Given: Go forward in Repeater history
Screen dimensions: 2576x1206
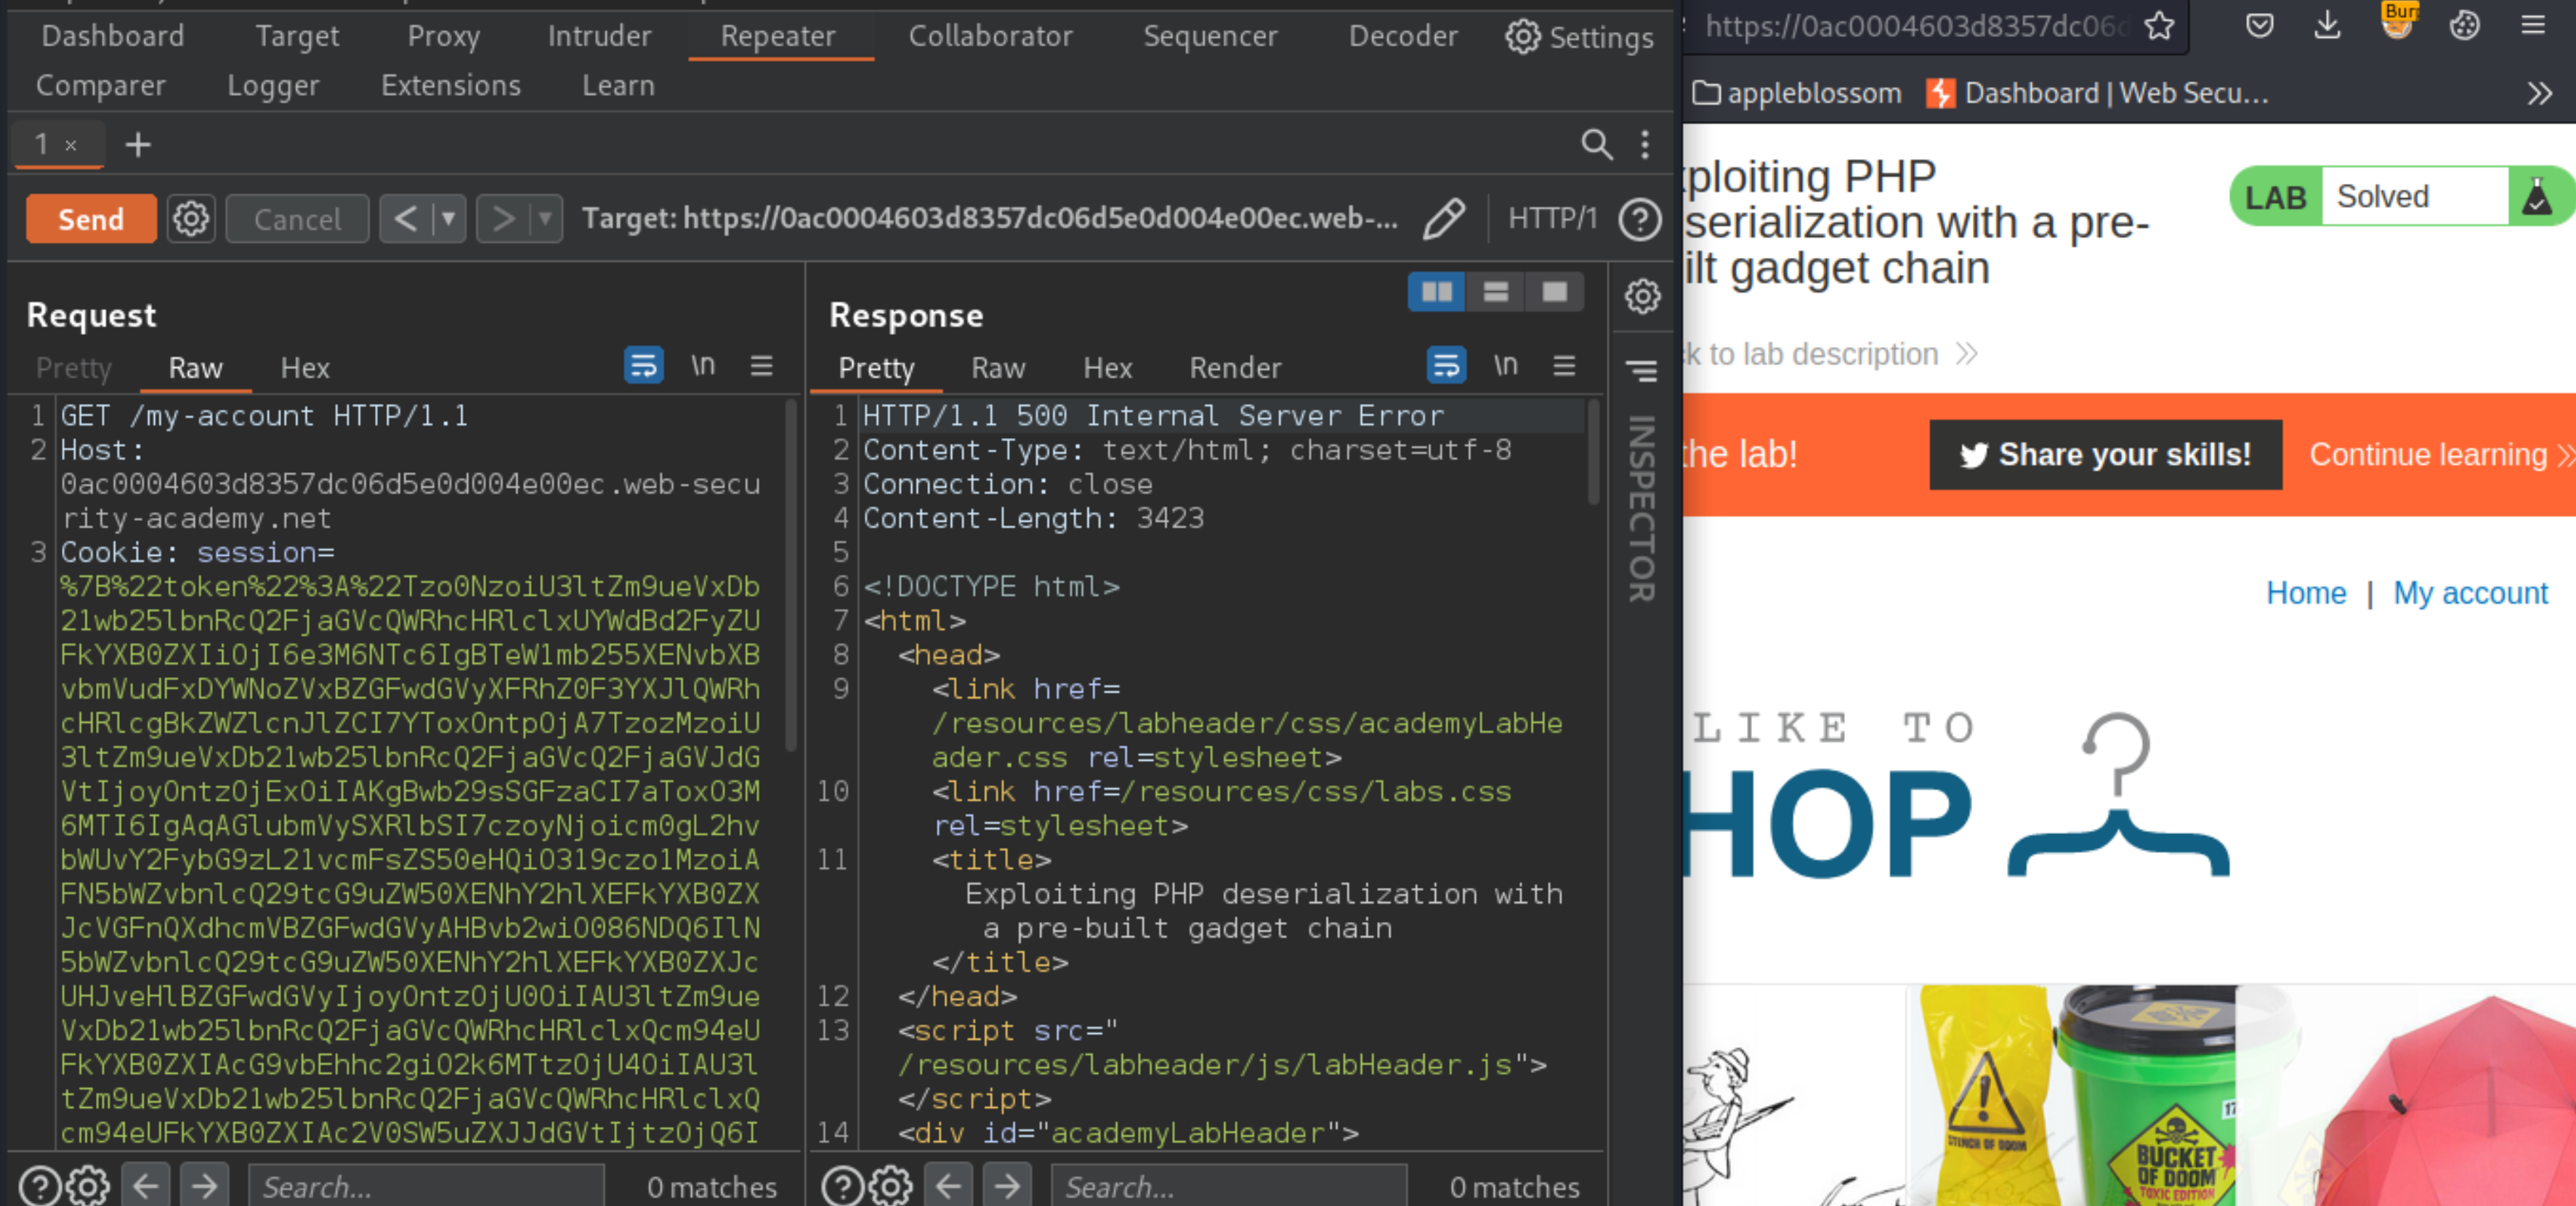Looking at the screenshot, I should pyautogui.click(x=503, y=218).
